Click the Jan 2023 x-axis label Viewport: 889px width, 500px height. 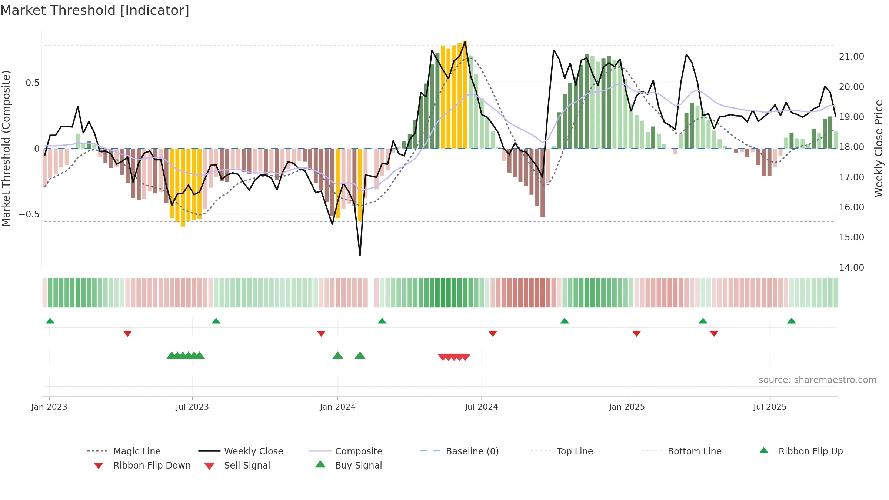tap(49, 407)
